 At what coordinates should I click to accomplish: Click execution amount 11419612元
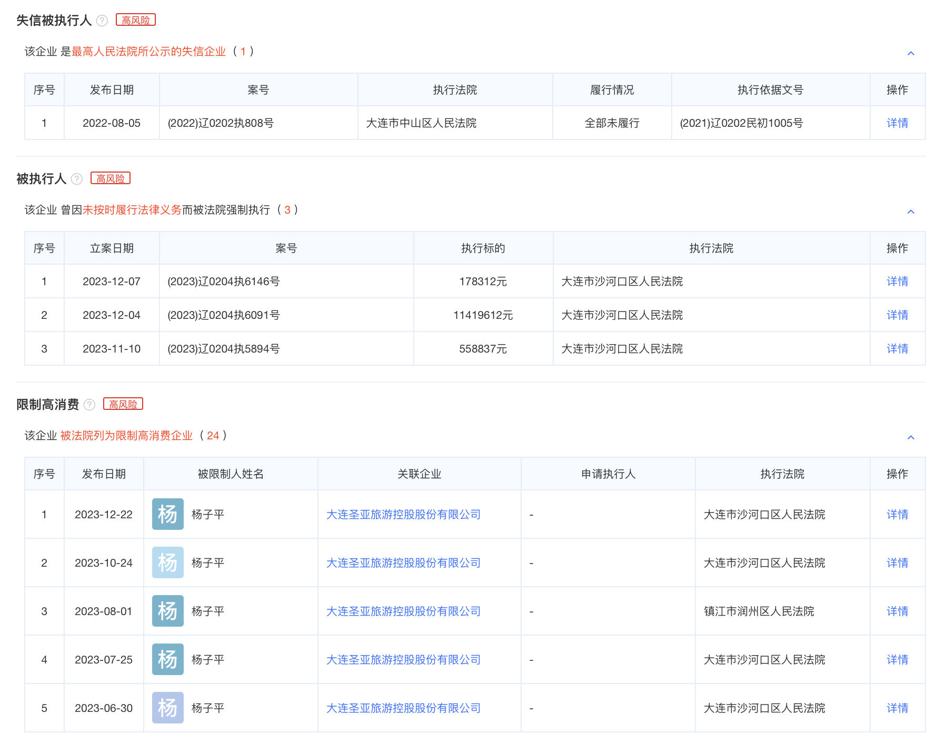pyautogui.click(x=483, y=315)
